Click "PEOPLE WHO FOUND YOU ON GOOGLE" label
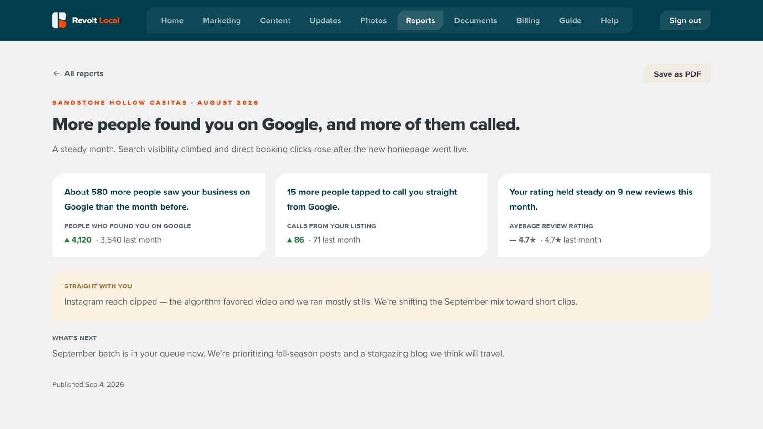The image size is (763, 429). pyautogui.click(x=128, y=226)
